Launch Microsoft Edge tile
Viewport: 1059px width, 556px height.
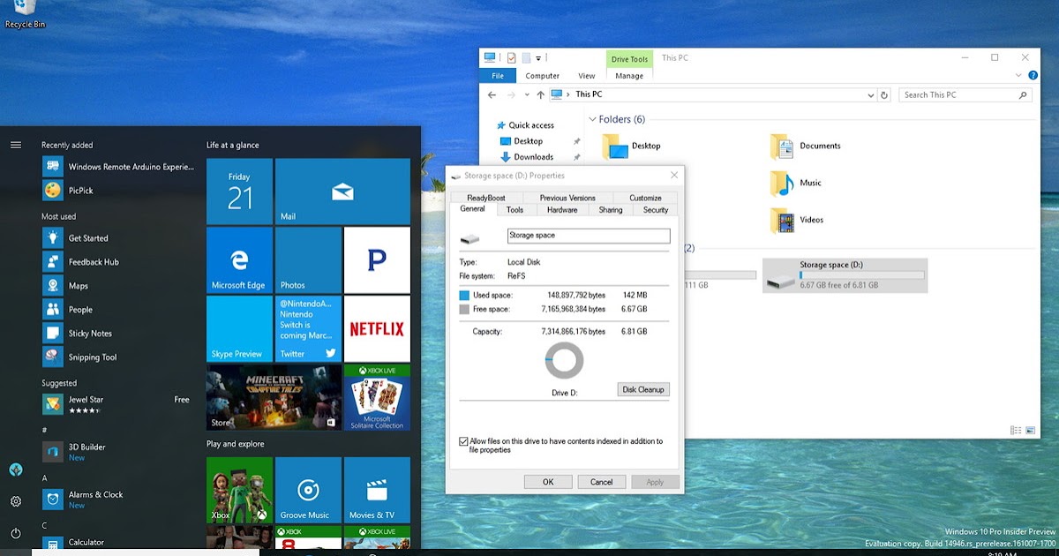[x=239, y=260]
